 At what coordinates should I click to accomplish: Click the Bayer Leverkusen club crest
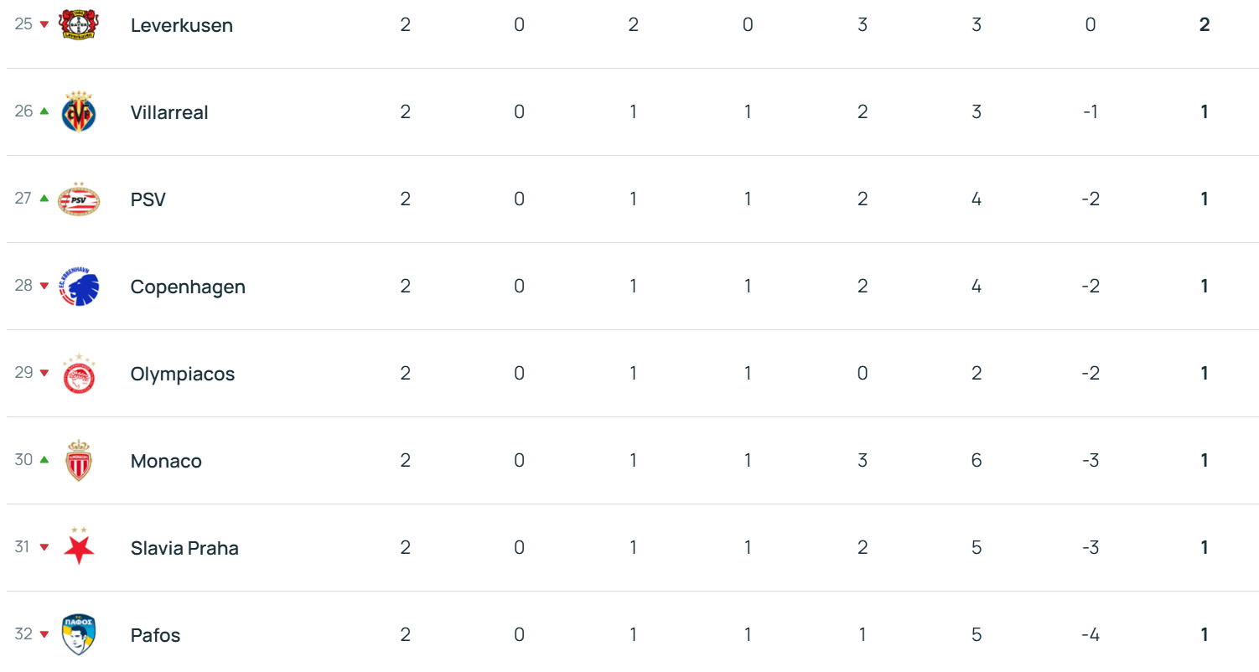coord(79,24)
